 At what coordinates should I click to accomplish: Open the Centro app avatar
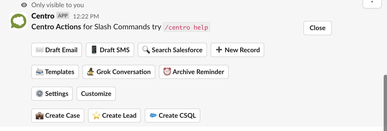click(18, 21)
